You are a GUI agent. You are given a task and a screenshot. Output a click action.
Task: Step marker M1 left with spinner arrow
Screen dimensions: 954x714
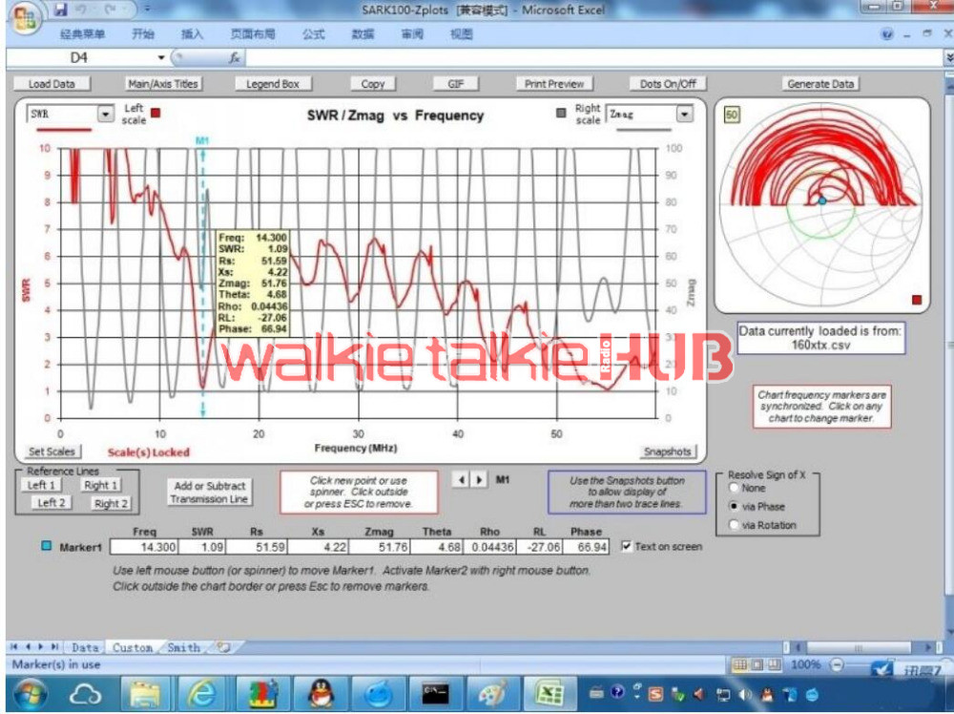tap(462, 479)
